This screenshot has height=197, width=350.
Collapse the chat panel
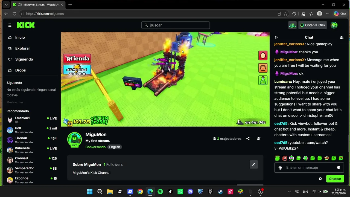(276, 37)
